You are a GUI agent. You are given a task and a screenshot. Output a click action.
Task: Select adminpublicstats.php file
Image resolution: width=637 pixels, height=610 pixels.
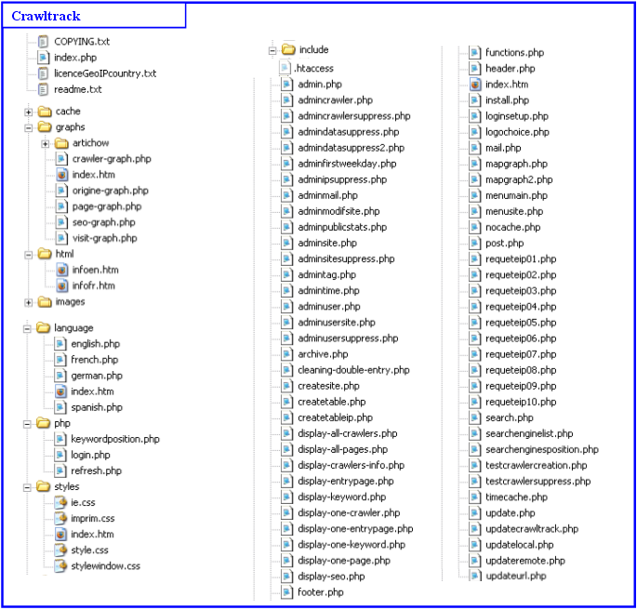click(342, 228)
